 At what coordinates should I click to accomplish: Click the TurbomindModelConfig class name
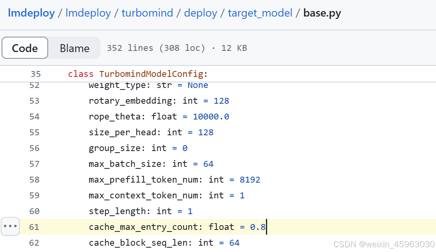(151, 74)
